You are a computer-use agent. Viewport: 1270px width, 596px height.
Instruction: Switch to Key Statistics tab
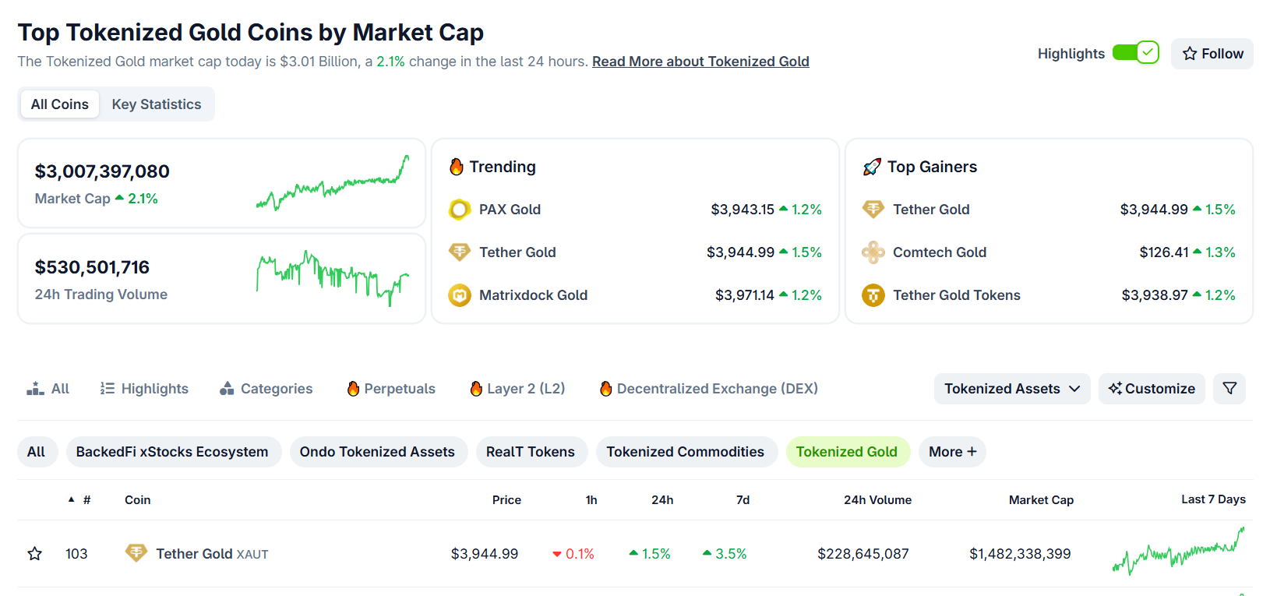(x=157, y=104)
